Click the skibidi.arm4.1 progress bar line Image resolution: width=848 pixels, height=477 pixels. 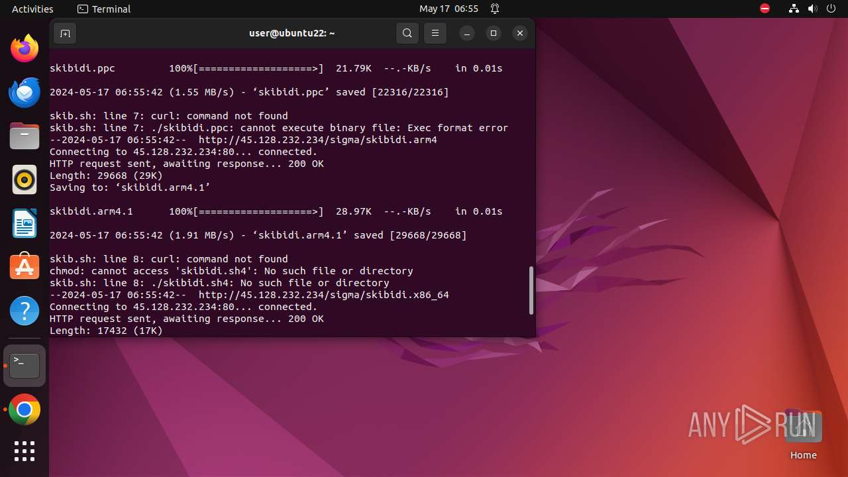pos(276,211)
